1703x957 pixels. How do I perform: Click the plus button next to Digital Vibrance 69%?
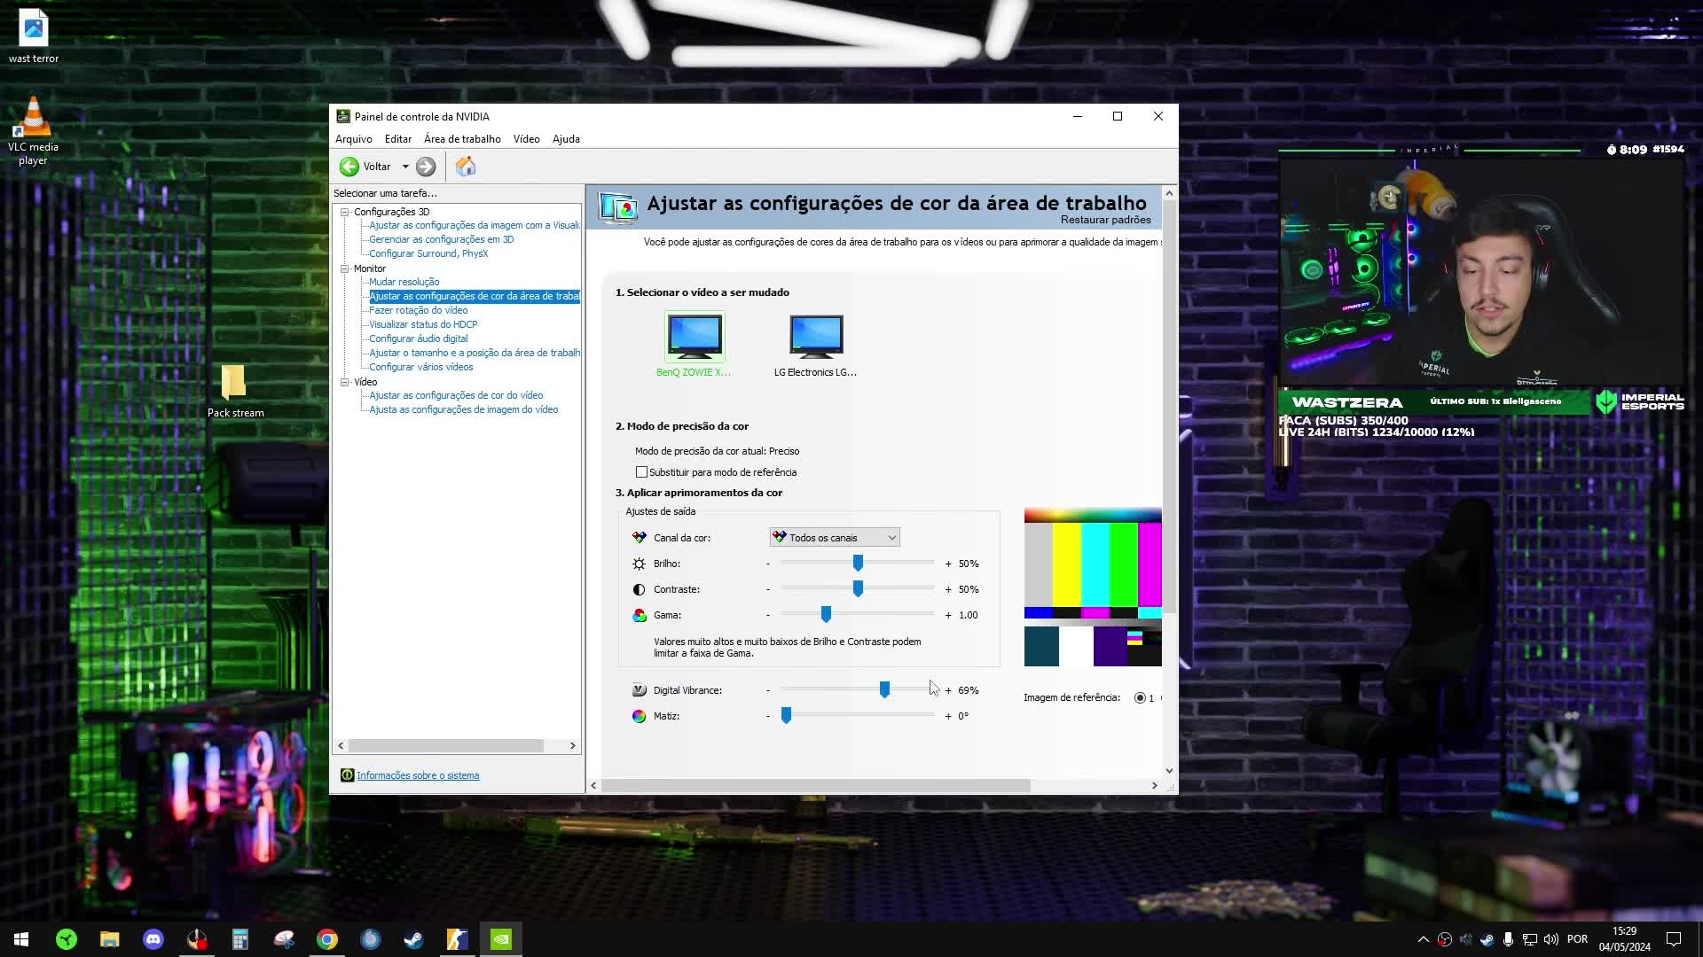coord(948,690)
